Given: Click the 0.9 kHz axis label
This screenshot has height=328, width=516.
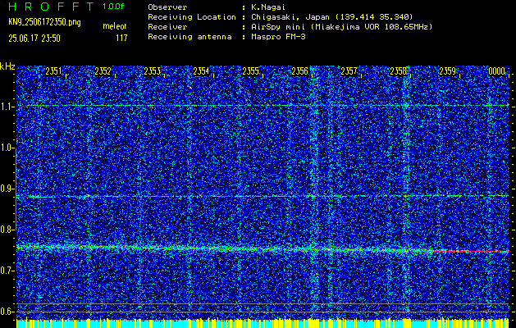Looking at the screenshot, I should (7, 189).
